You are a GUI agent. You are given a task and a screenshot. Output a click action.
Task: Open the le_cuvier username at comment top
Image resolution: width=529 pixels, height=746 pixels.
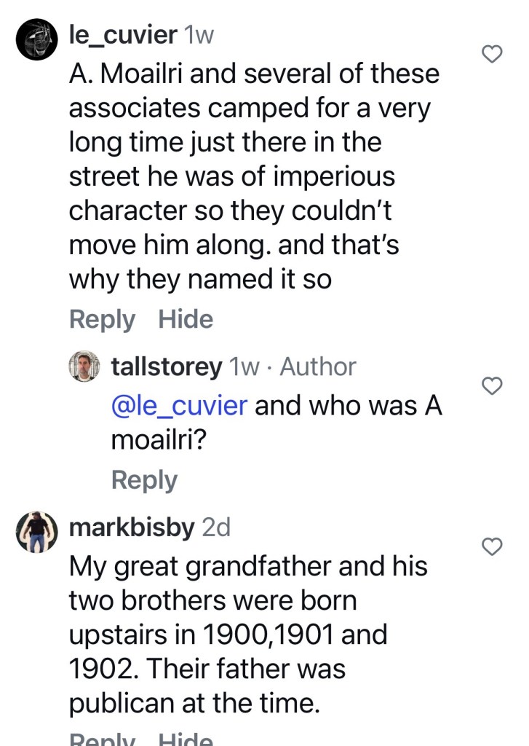122,34
